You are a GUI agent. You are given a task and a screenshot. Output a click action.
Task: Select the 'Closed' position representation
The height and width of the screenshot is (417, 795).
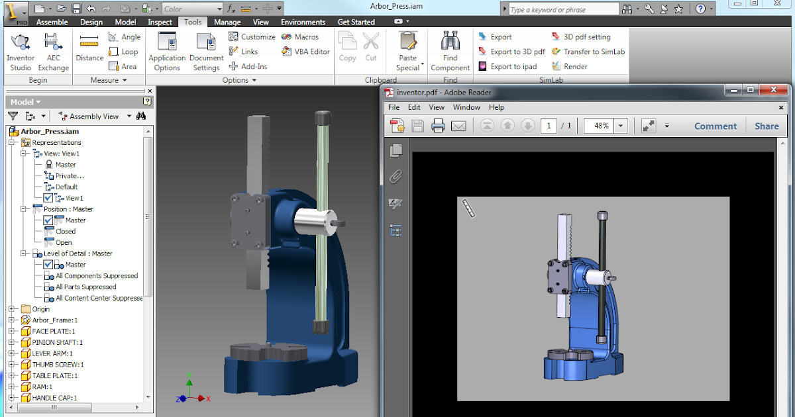tap(66, 232)
